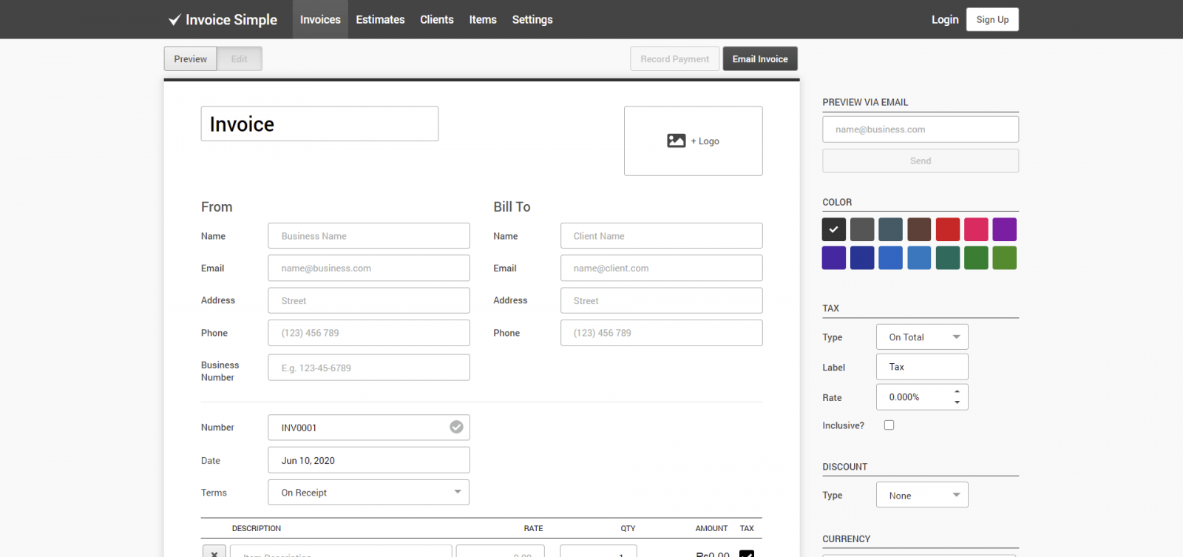
Task: Toggle the Inclusive tax checkbox
Action: pos(889,425)
